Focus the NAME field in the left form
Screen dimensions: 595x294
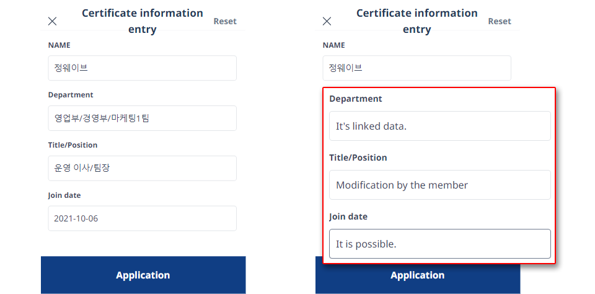click(x=143, y=68)
